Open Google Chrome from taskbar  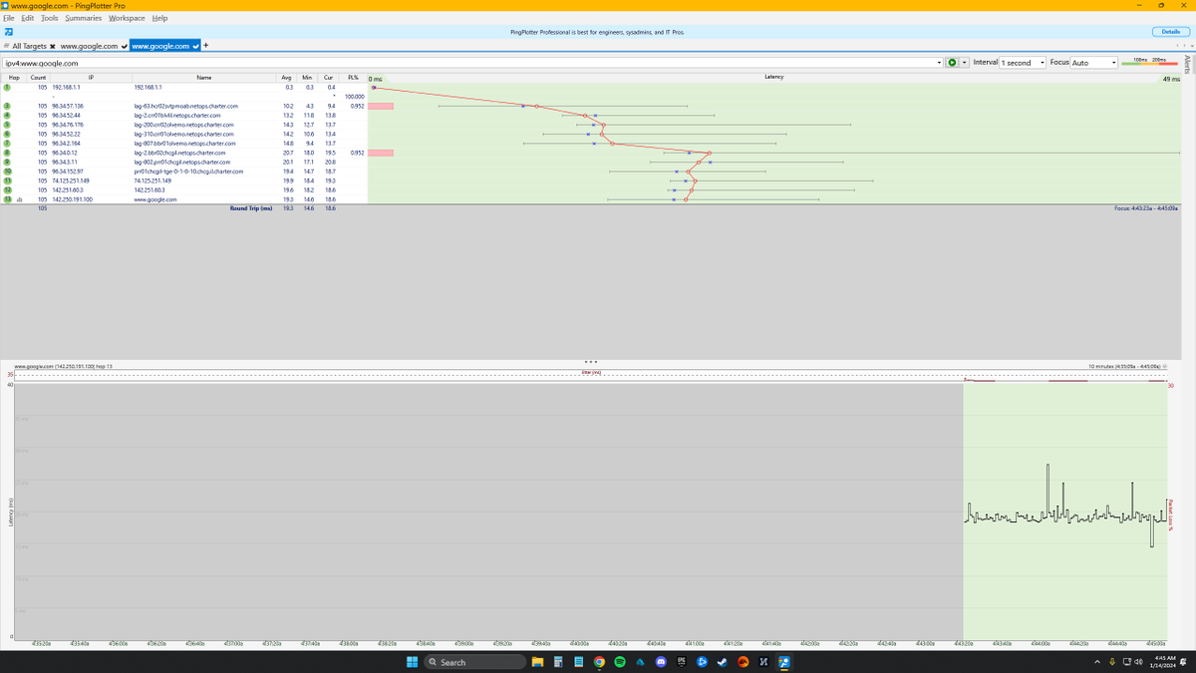[x=599, y=662]
